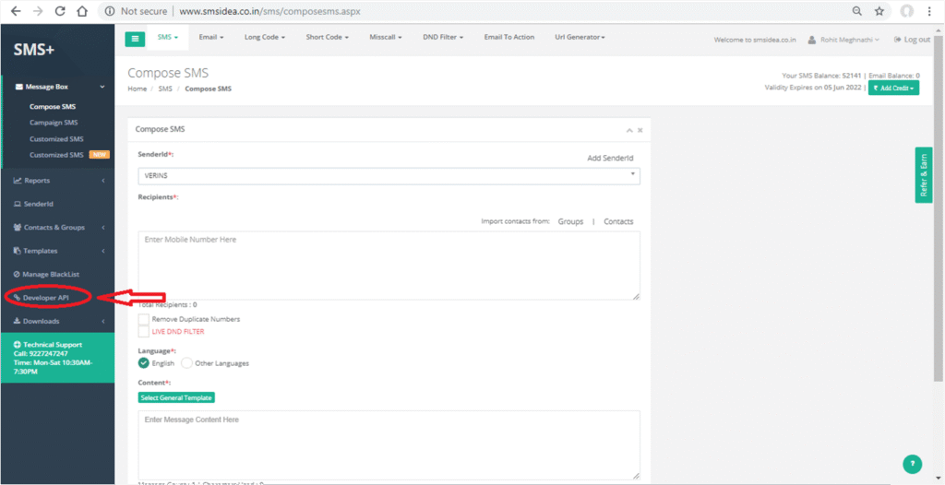
Task: Open Developer API in the sidebar
Action: point(46,297)
